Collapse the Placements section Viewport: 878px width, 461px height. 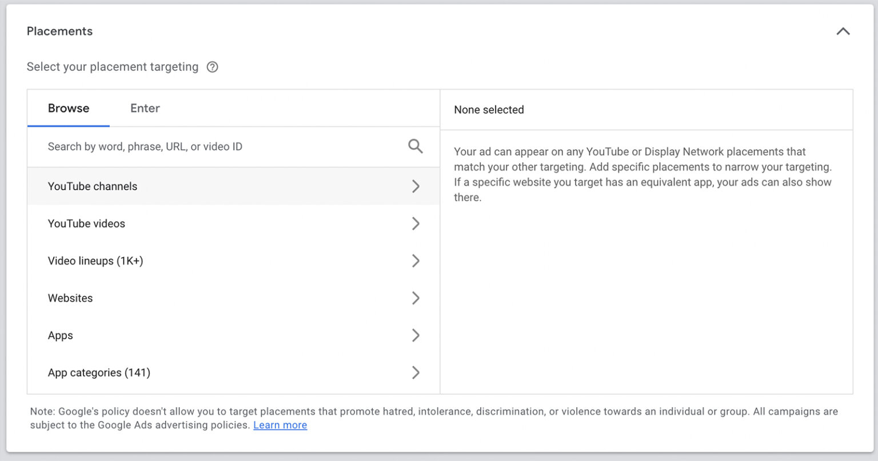click(x=843, y=31)
